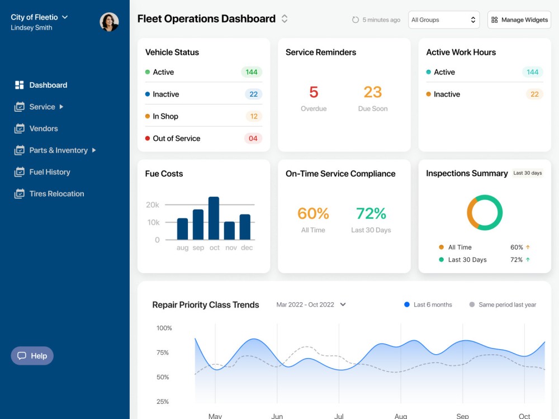
Task: Open the dashboard title switcher arrows
Action: pyautogui.click(x=285, y=18)
